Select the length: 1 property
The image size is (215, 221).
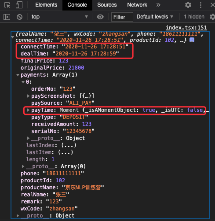point(40,159)
